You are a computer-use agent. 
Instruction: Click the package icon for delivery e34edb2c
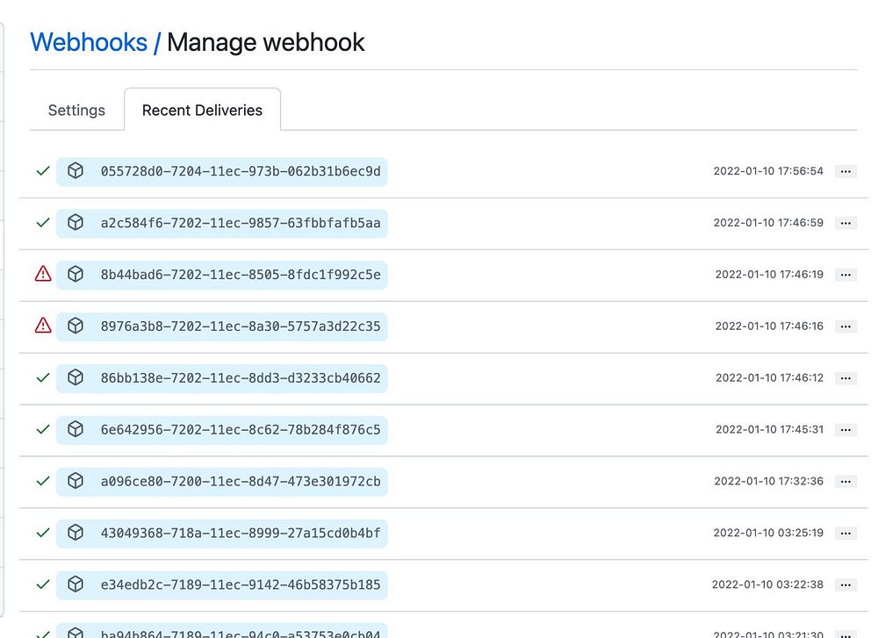tap(76, 584)
